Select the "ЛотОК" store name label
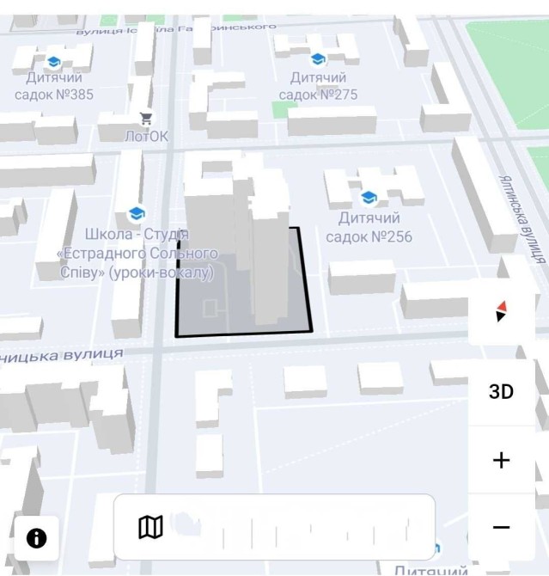 tap(146, 137)
